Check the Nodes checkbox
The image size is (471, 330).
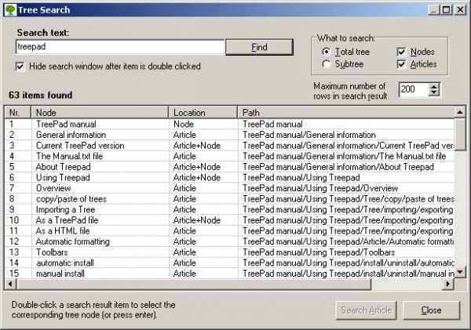click(403, 52)
